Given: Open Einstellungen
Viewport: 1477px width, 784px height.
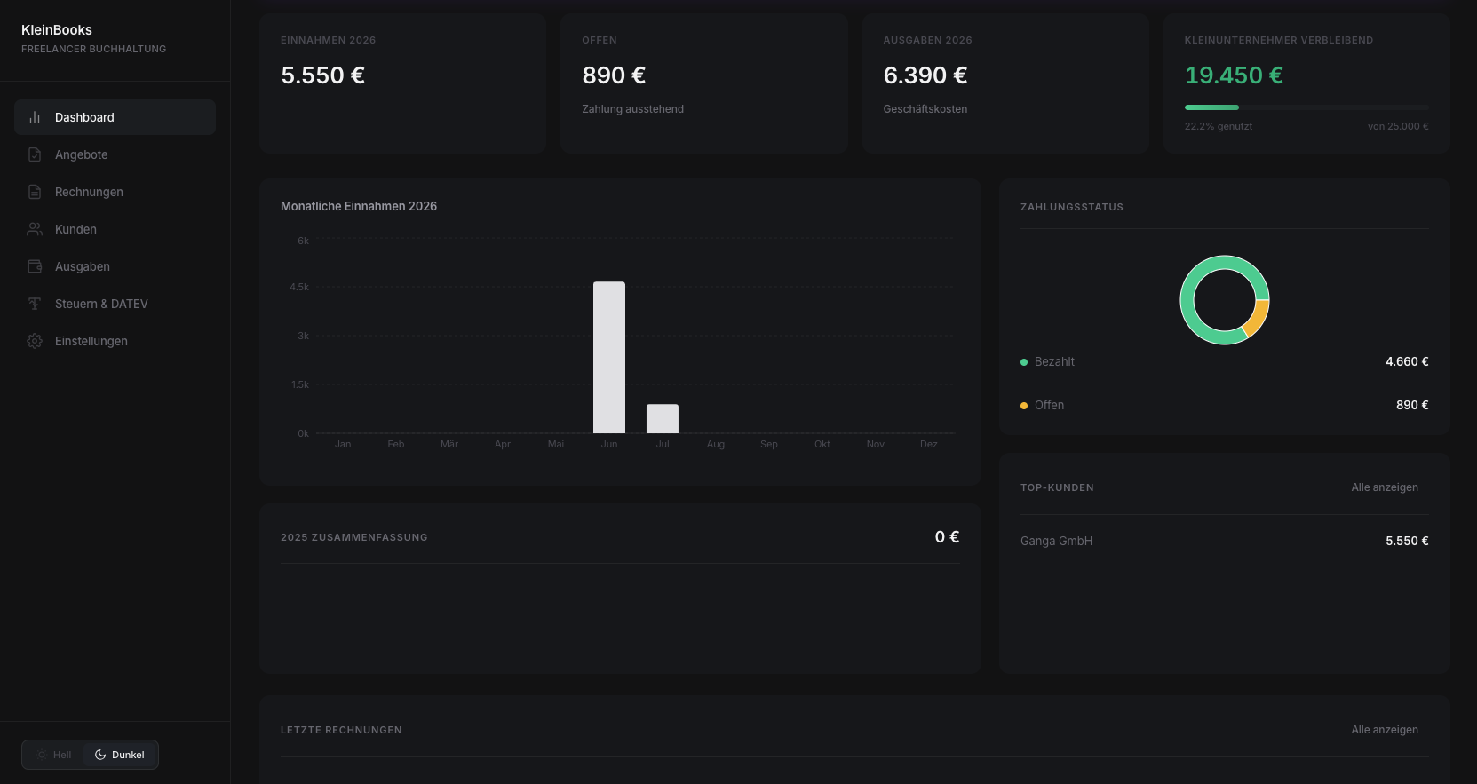Looking at the screenshot, I should coord(115,341).
